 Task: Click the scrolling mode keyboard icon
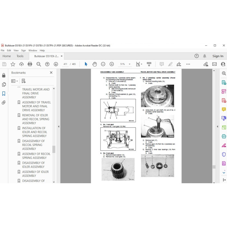[x=149, y=64]
